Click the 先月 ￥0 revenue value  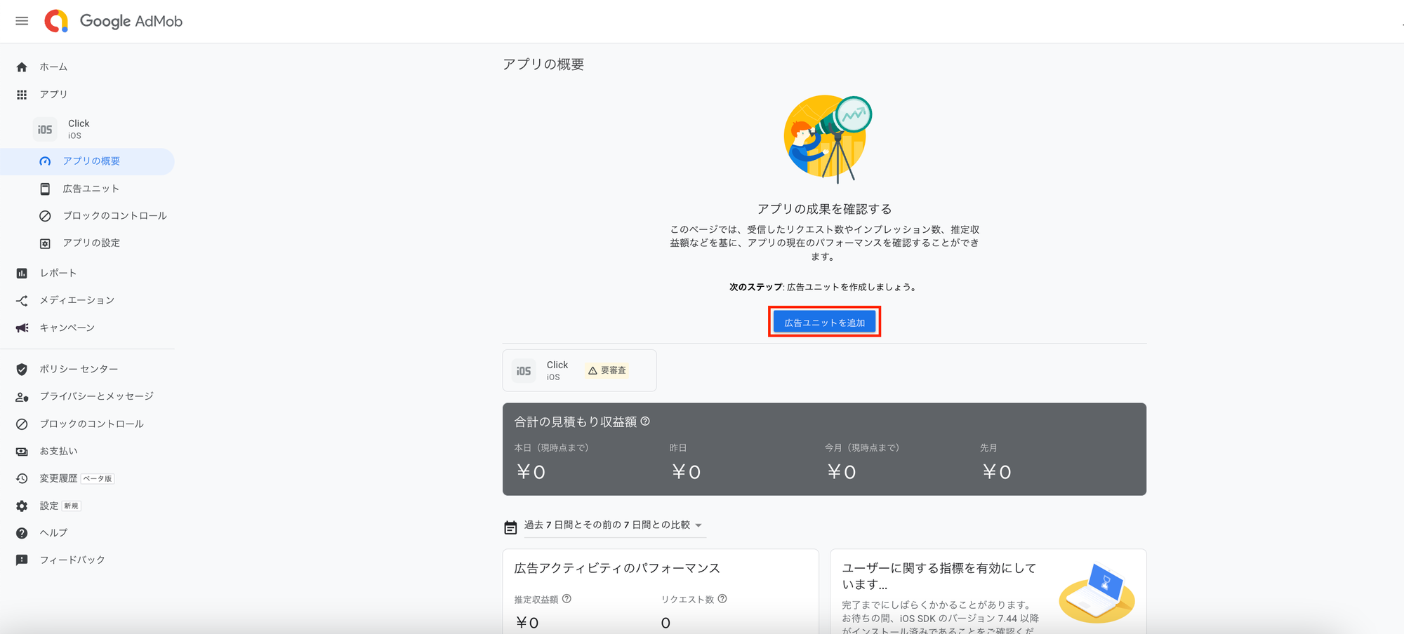click(996, 472)
